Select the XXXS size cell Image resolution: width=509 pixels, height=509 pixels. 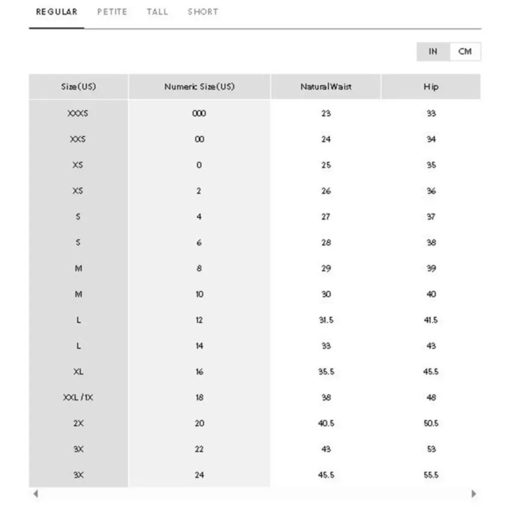click(78, 114)
